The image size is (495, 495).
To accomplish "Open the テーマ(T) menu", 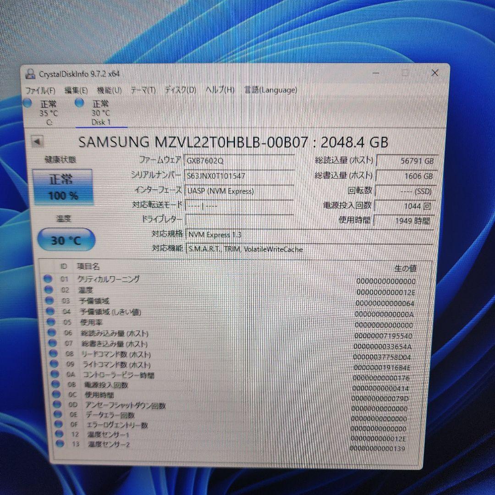I will point(145,90).
